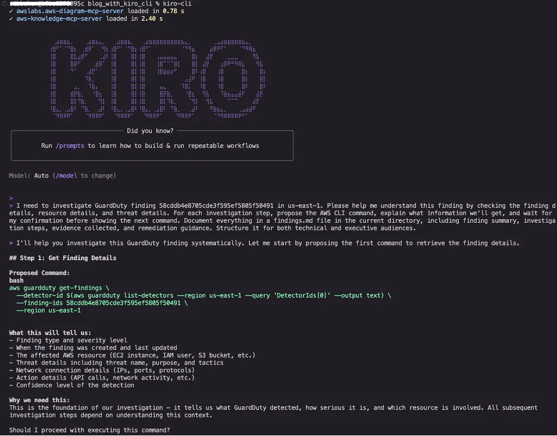Click the checkmark beside awslabs.aws-diagram-mcp-server
Screen dimensions: 557x436
coord(11,11)
